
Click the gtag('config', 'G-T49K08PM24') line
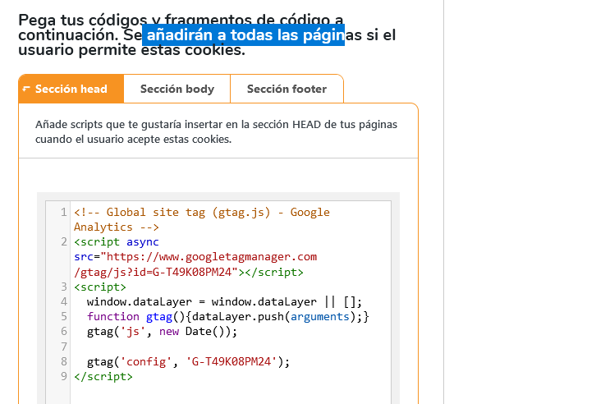coord(188,361)
